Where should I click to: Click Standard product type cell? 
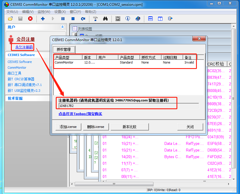(126, 62)
